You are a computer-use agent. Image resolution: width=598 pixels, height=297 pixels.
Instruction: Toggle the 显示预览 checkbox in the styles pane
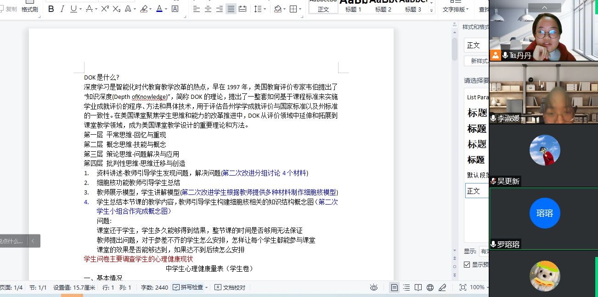[467, 264]
